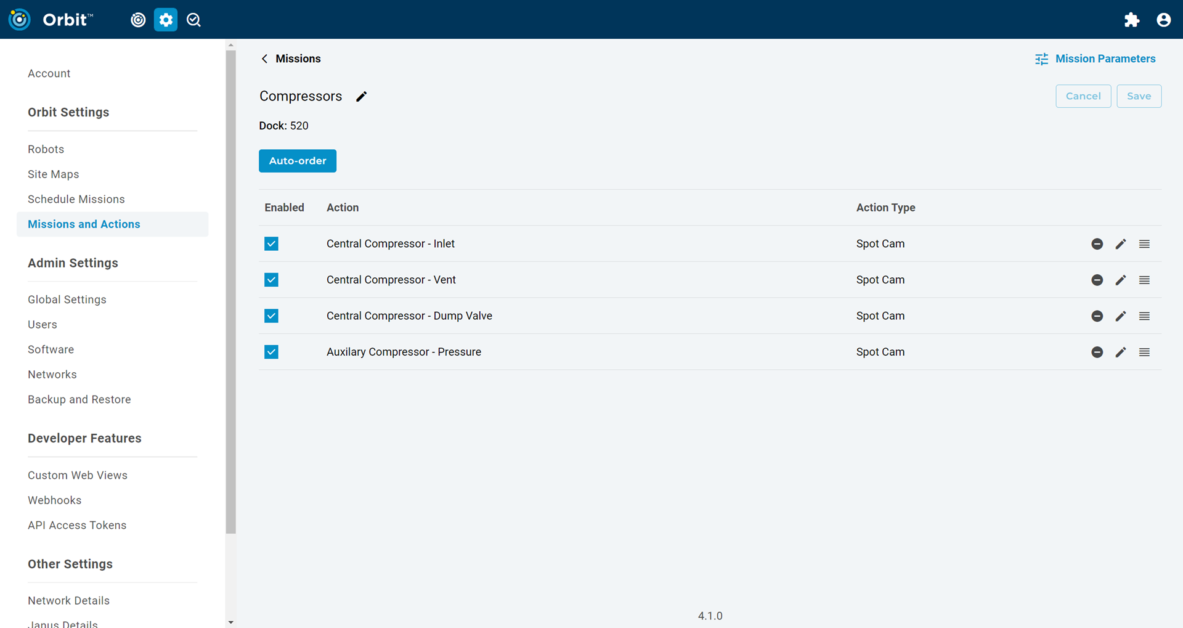The height and width of the screenshot is (628, 1183).
Task: Grab reorder handle for Auxilary Compressor - Pressure
Action: coord(1144,352)
